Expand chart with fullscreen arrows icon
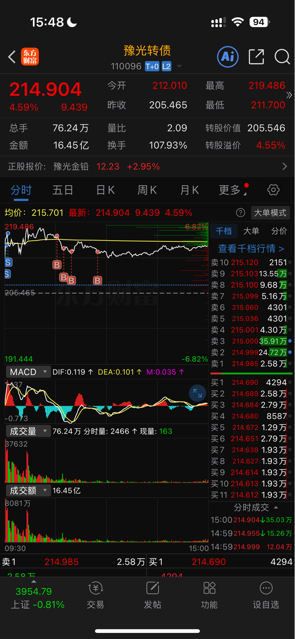Screen dimensions: 295x639 198,393
